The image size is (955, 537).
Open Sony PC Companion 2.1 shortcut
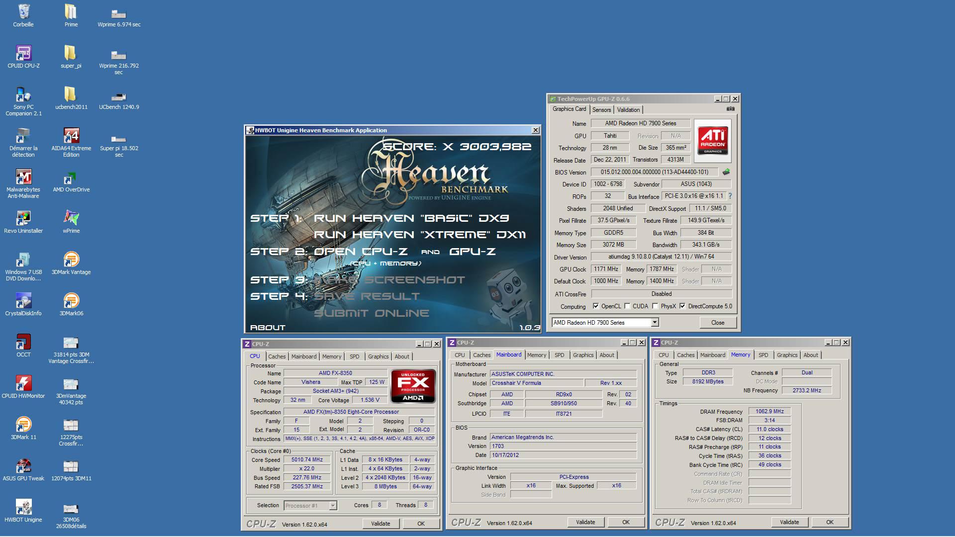[23, 101]
